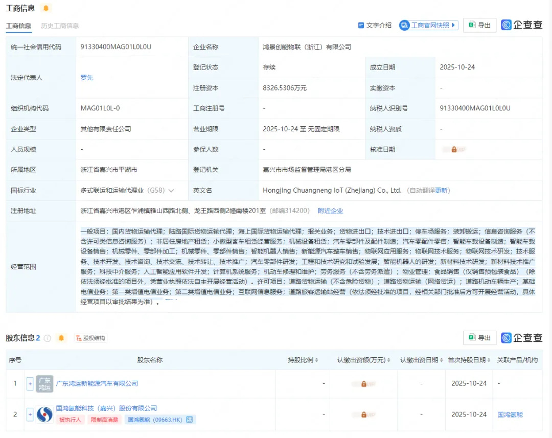Click the info circle icon beside 股东信息
Viewport: 552px width, 438px height.
(x=48, y=338)
